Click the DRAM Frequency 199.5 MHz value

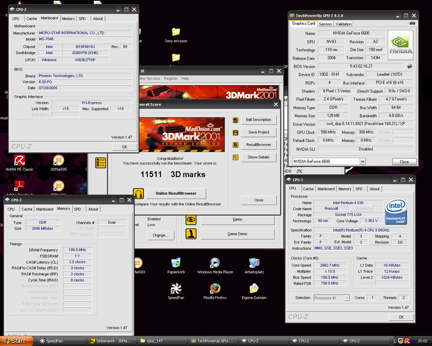[78, 250]
